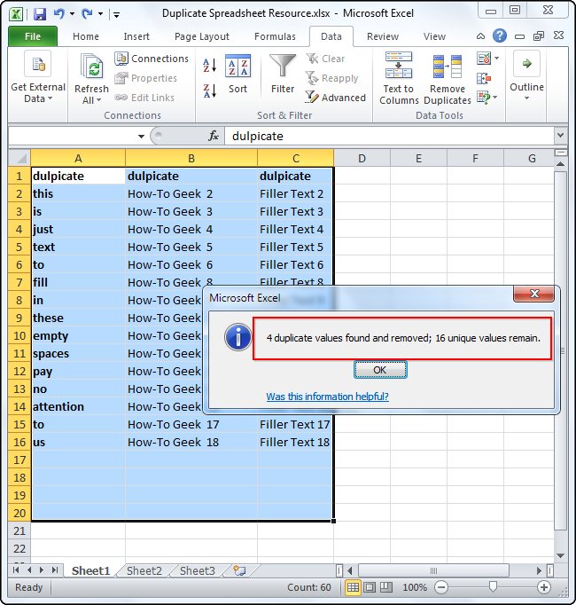
Task: Click Advanced filter option
Action: [x=336, y=98]
